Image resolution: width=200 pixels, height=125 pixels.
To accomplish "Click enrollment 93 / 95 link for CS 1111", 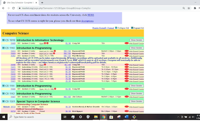I will [68, 89].
